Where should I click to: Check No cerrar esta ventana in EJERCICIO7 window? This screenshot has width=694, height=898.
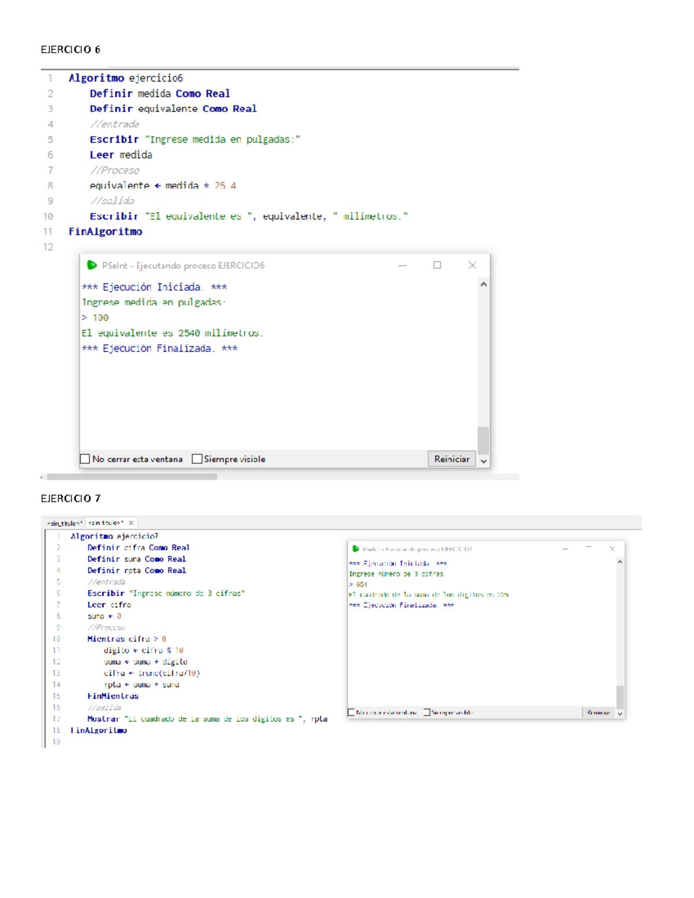[351, 712]
